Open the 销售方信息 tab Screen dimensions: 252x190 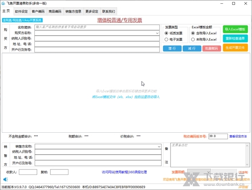(73, 11)
